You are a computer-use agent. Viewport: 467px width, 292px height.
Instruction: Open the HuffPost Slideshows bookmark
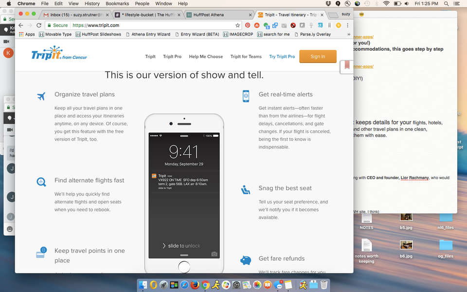point(98,34)
